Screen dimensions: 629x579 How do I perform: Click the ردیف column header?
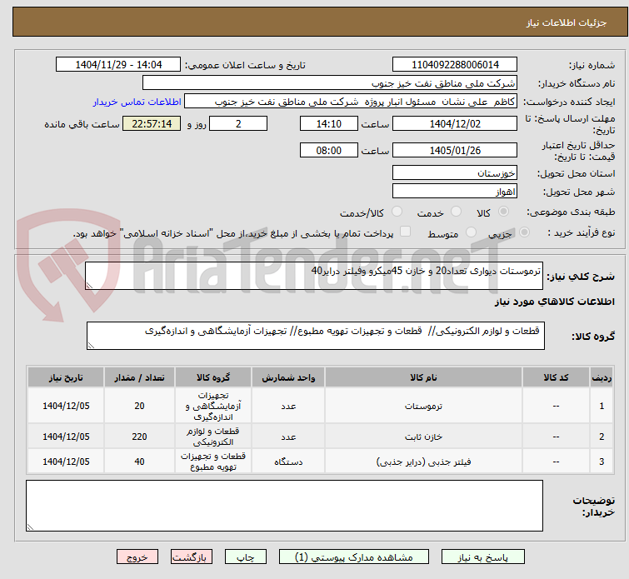[x=602, y=377]
